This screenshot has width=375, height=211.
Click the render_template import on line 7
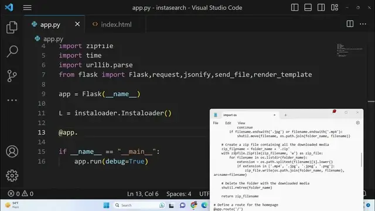(x=282, y=74)
